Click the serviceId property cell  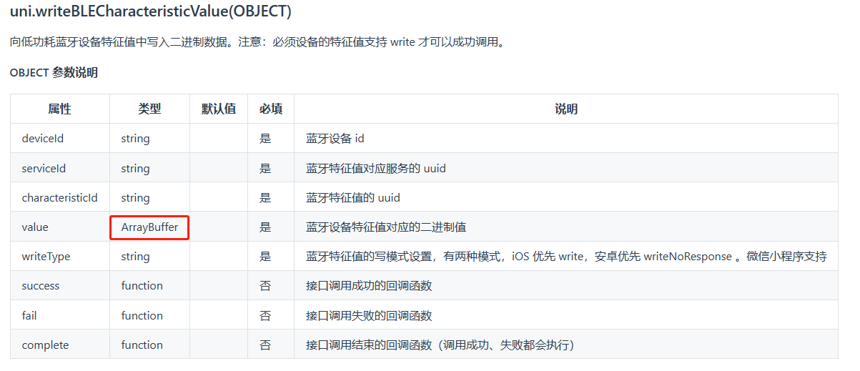[x=60, y=168]
